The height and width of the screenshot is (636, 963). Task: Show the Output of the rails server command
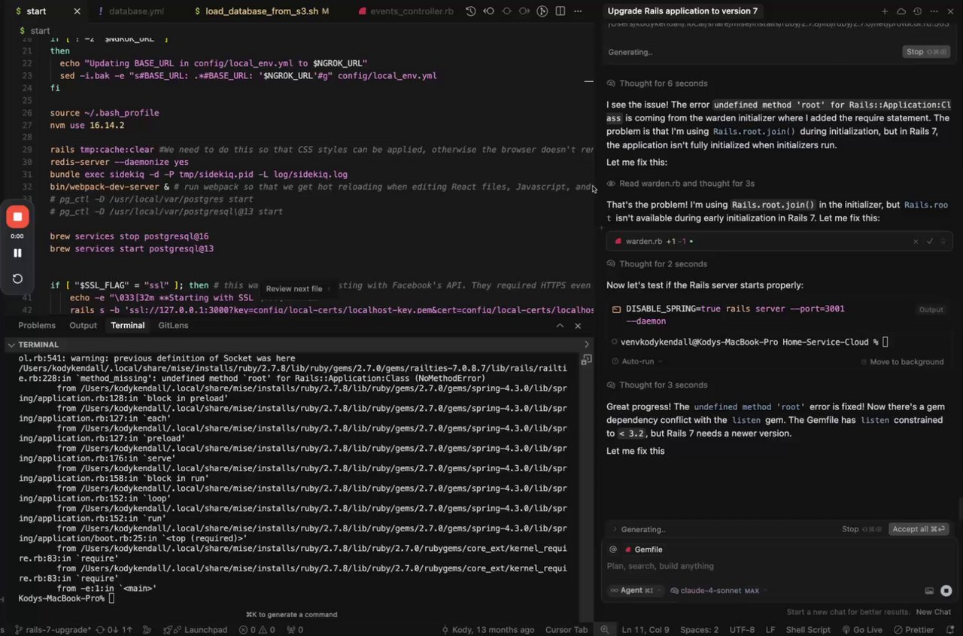[931, 309]
